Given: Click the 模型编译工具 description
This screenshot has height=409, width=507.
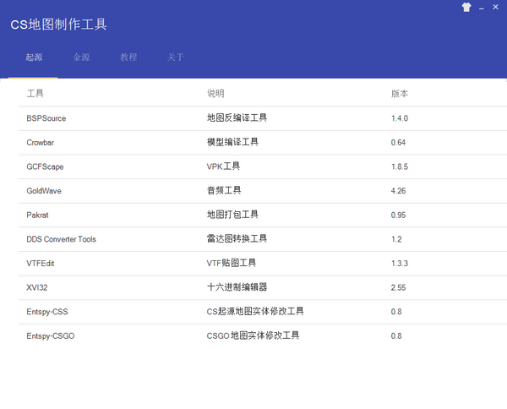Looking at the screenshot, I should coord(232,142).
